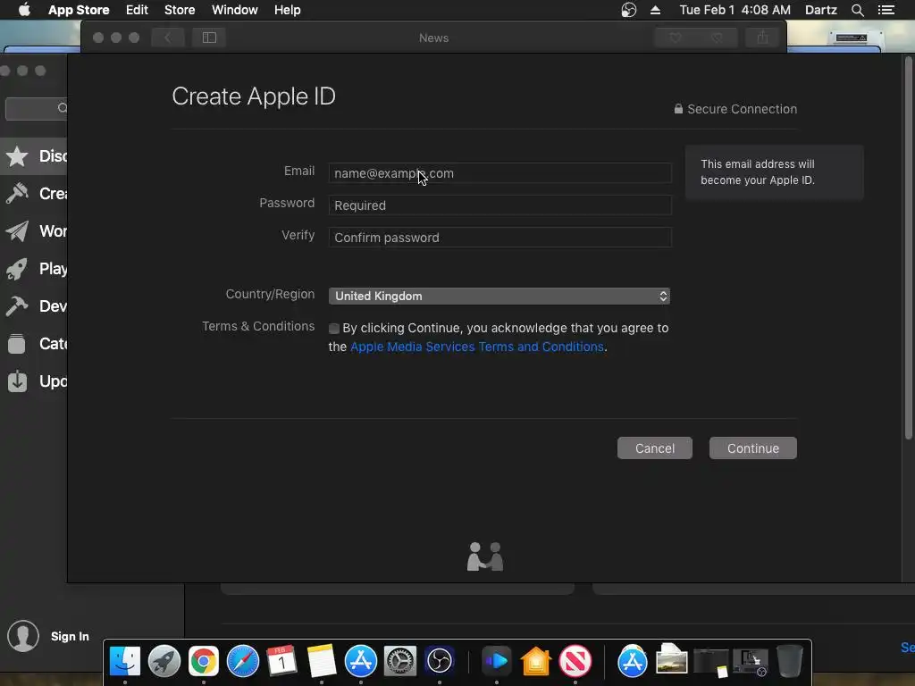Screen dimensions: 915x686
Task: Open the Edit menu
Action: [137, 10]
